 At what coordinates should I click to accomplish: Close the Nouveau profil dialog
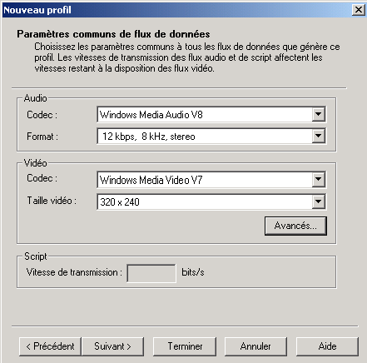(x=359, y=10)
